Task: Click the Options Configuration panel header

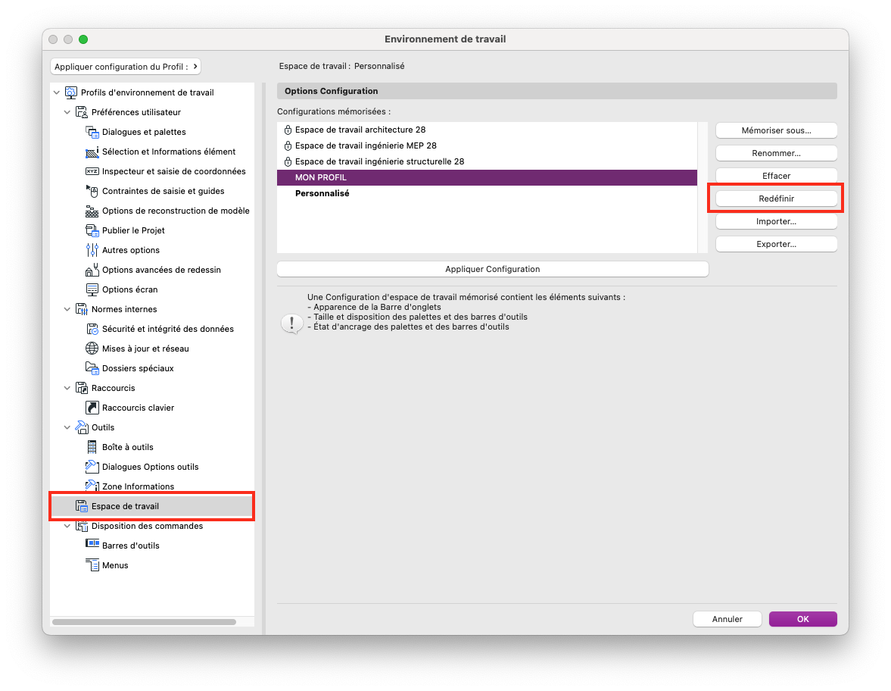Action: pyautogui.click(x=557, y=91)
